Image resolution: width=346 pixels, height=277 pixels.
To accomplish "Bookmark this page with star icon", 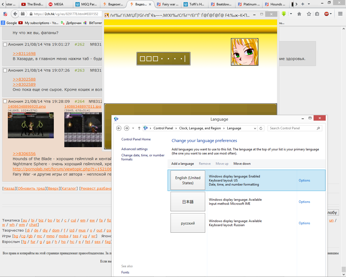I will pos(309,14).
